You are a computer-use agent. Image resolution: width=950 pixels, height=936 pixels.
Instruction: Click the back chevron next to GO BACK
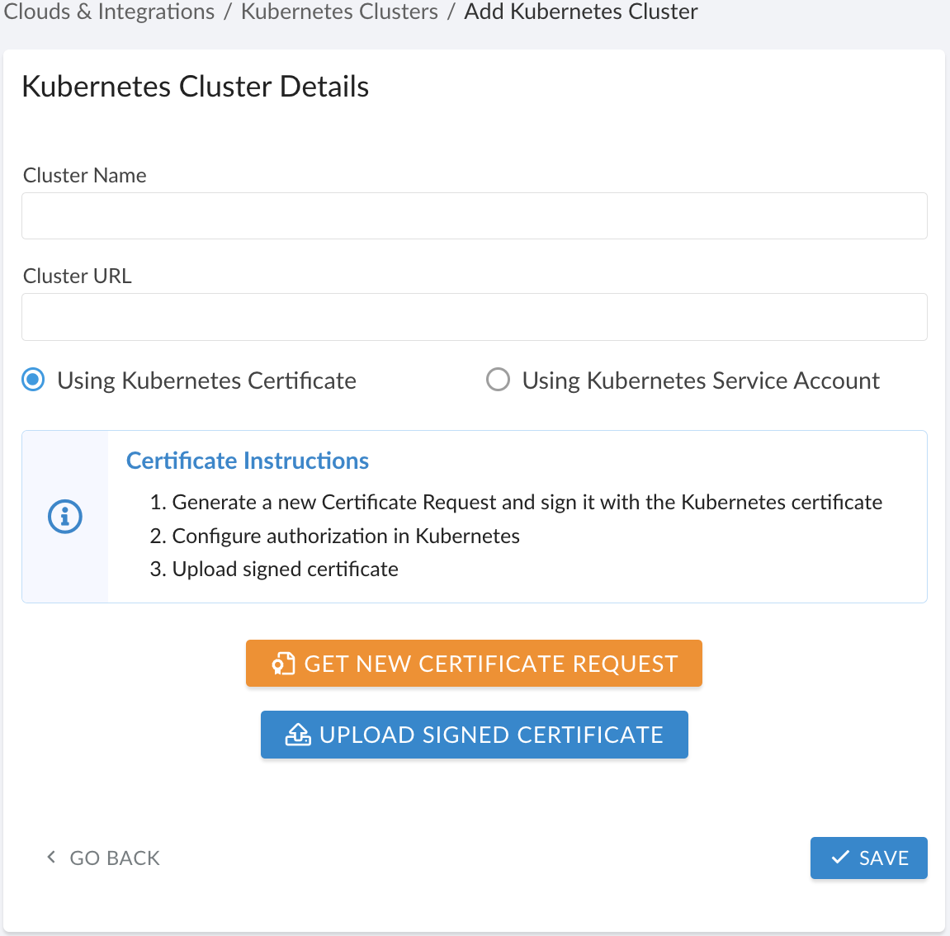click(50, 858)
